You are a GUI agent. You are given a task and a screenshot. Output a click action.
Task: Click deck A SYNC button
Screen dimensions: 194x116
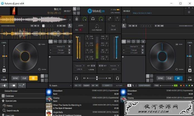tap(15, 78)
